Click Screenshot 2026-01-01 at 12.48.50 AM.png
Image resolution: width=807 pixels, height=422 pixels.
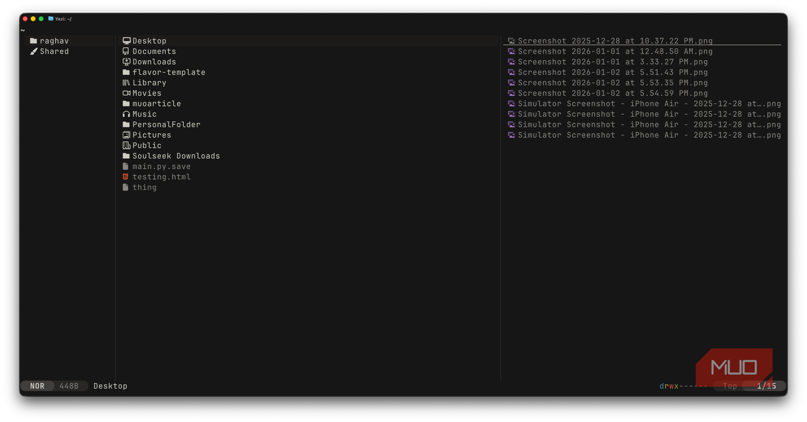pos(615,51)
